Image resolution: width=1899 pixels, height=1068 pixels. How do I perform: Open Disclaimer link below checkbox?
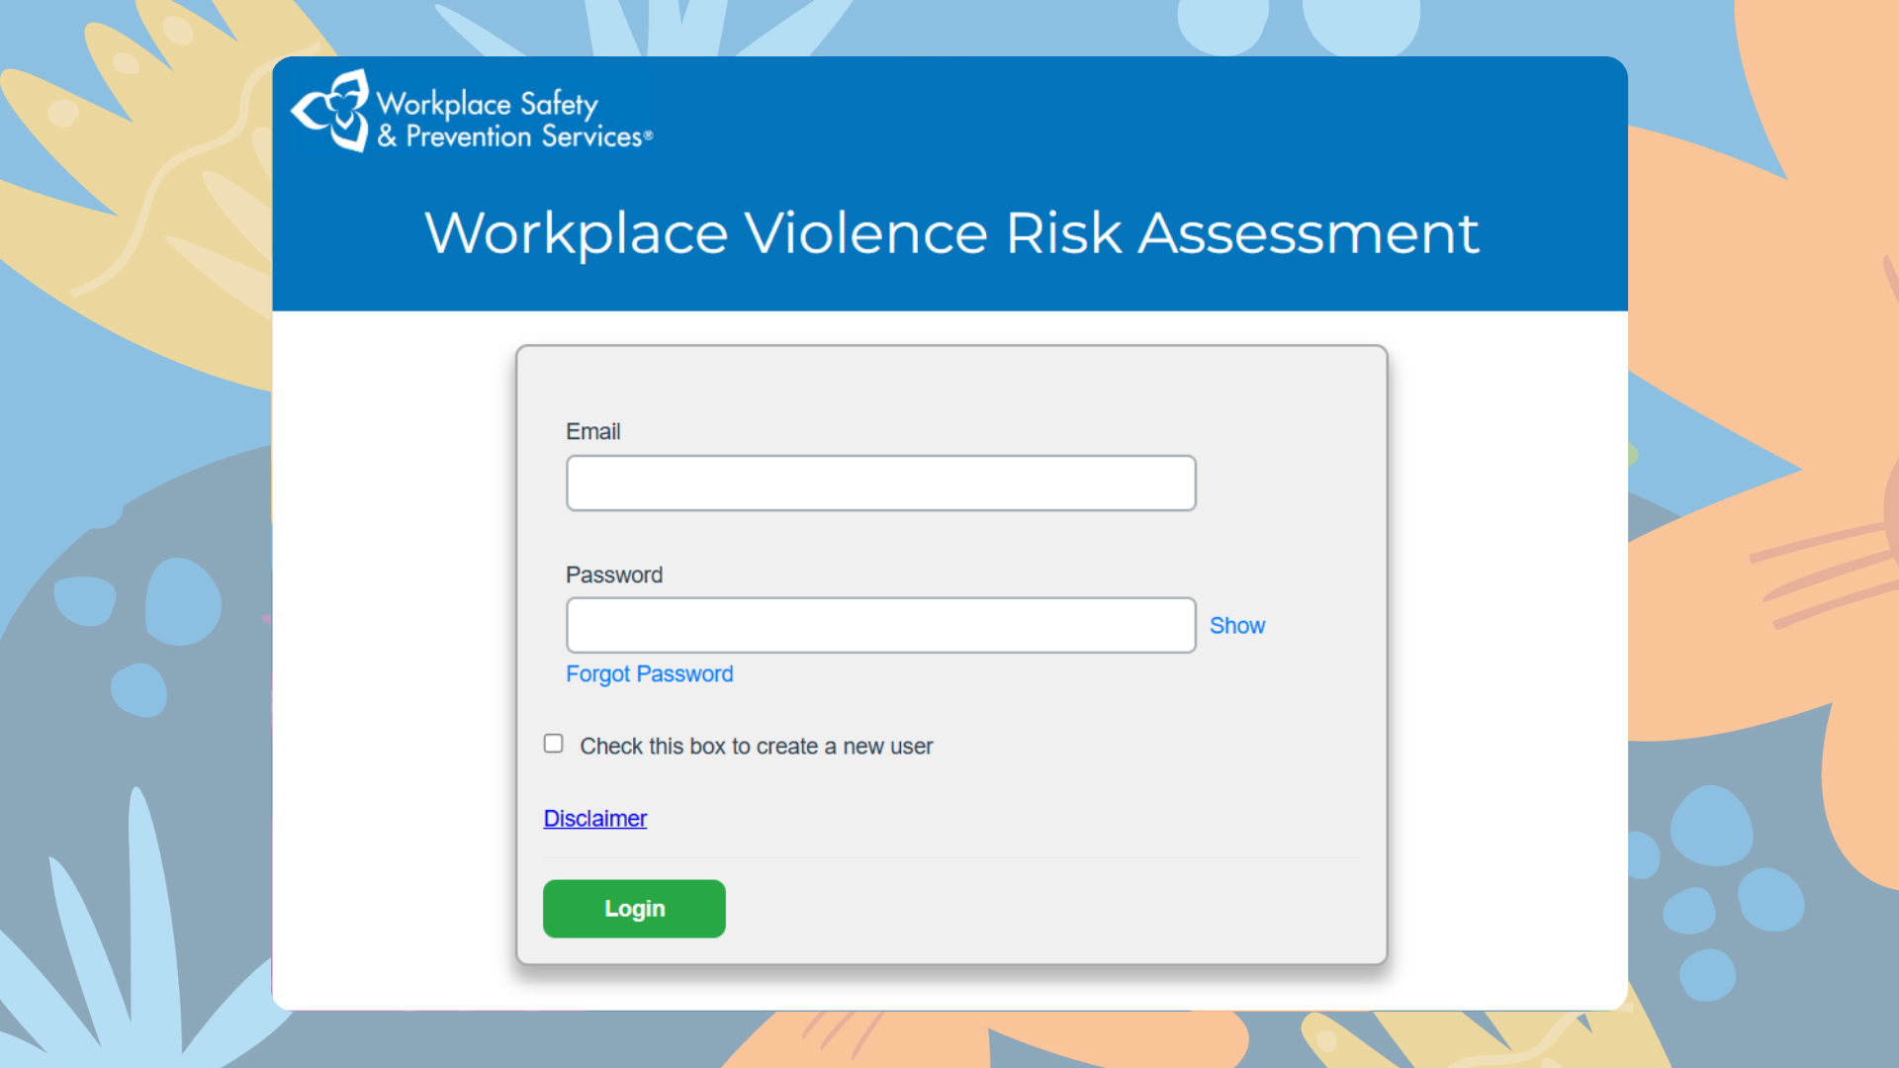[594, 818]
